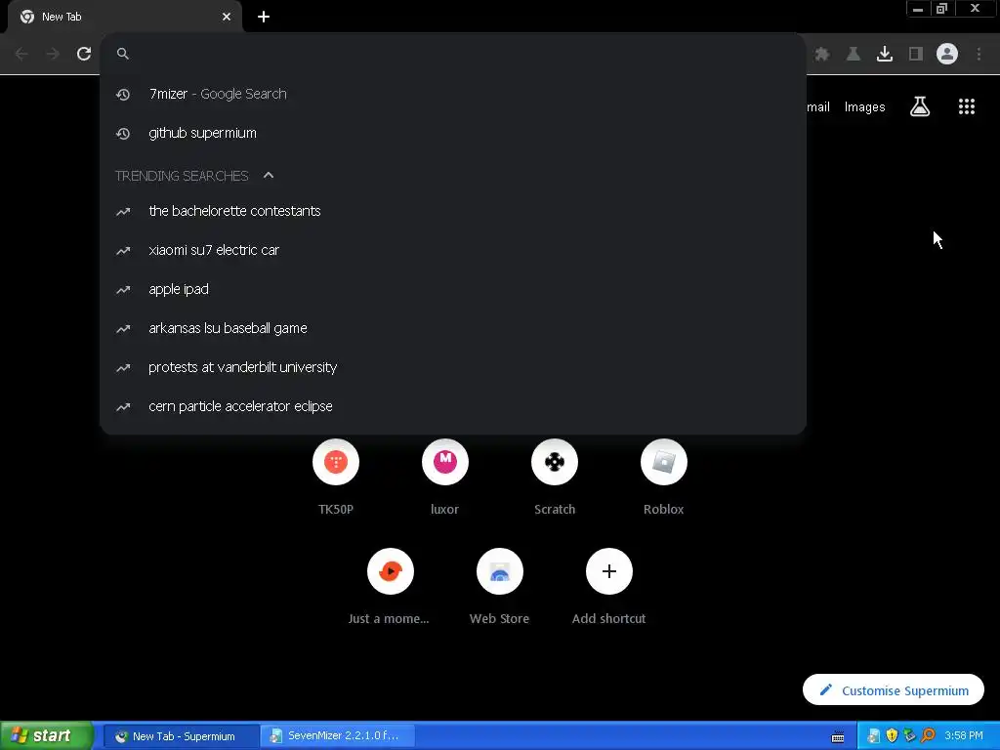
Task: Open the on-screen keyboard taskbar icon
Action: pyautogui.click(x=838, y=736)
